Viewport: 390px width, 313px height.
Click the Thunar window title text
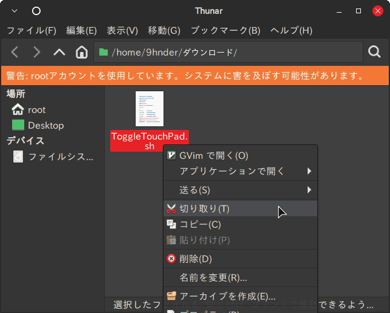pos(209,11)
